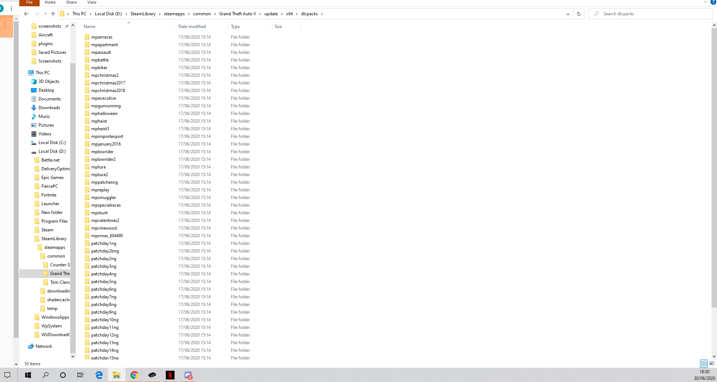Open 3D Objects in sidebar

49,81
